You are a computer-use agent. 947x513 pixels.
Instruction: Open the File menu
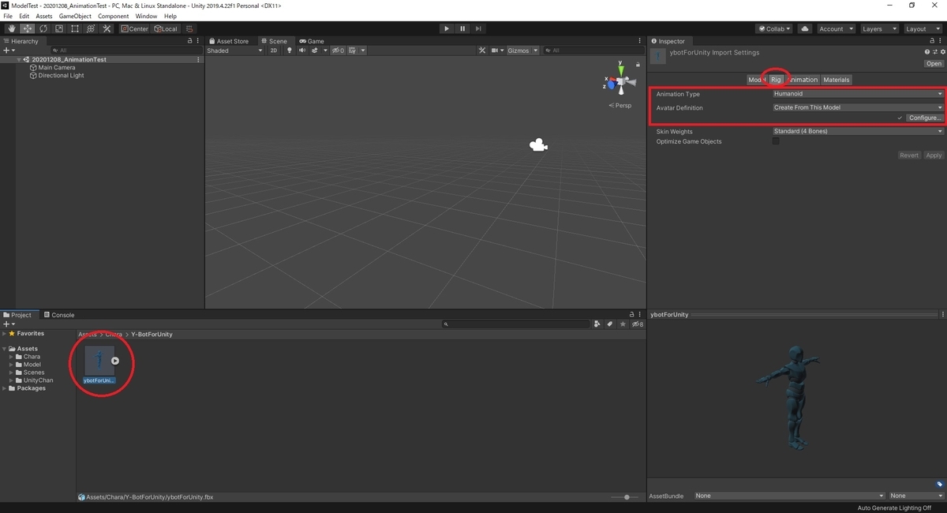click(8, 16)
